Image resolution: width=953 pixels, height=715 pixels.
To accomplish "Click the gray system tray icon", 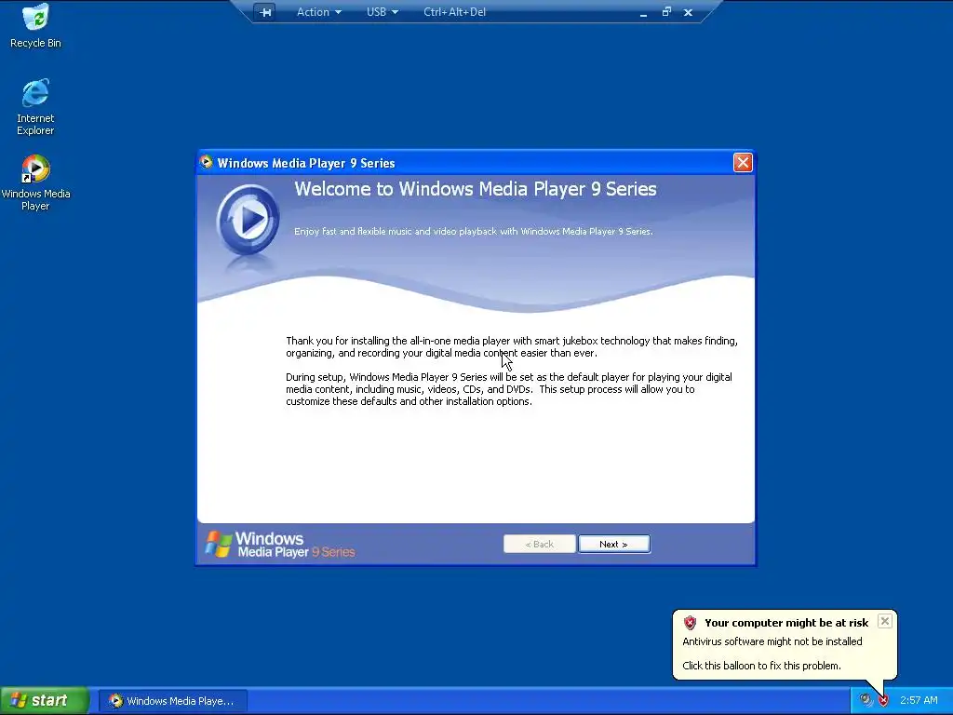I will click(x=866, y=700).
